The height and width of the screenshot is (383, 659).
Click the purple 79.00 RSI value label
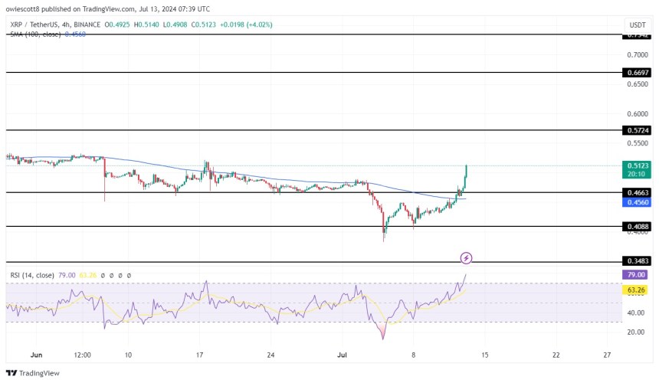click(x=637, y=274)
